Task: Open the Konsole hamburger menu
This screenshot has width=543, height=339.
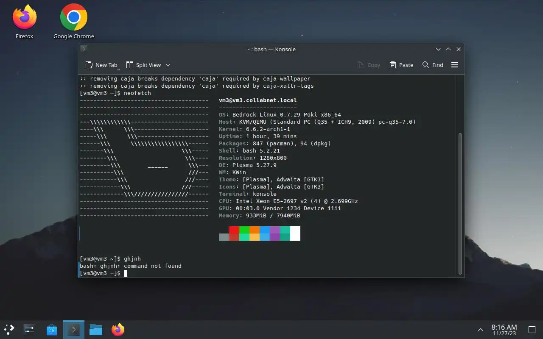Action: point(455,65)
